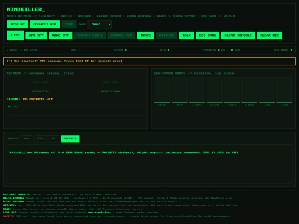Toggle the WAKE OFF button
This screenshot has height=224, width=299.
60,35
